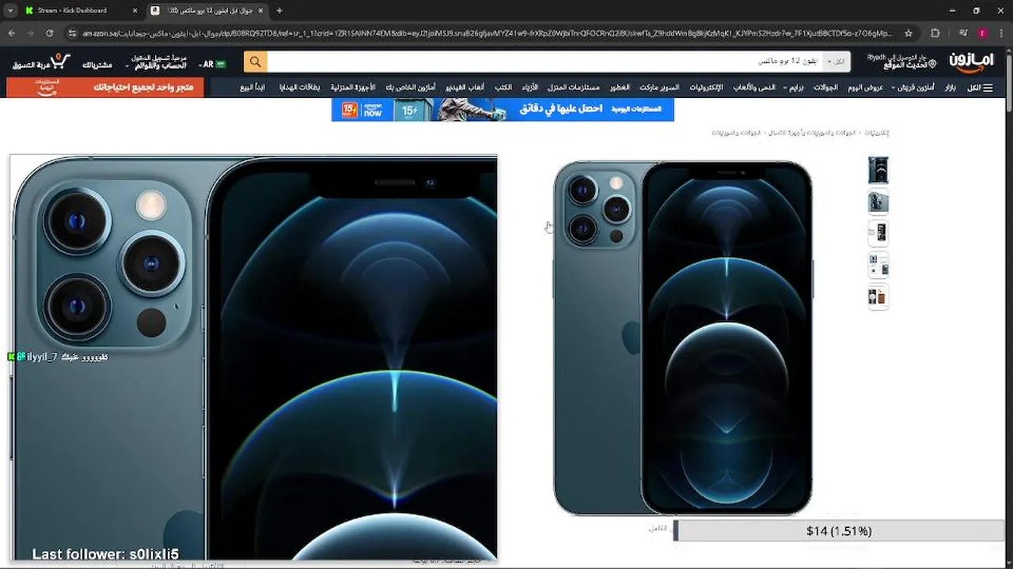Open the Chrome profile avatar
The width and height of the screenshot is (1013, 569).
(982, 33)
